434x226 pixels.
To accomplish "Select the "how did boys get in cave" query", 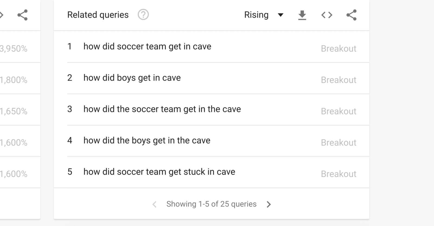I will (x=132, y=78).
